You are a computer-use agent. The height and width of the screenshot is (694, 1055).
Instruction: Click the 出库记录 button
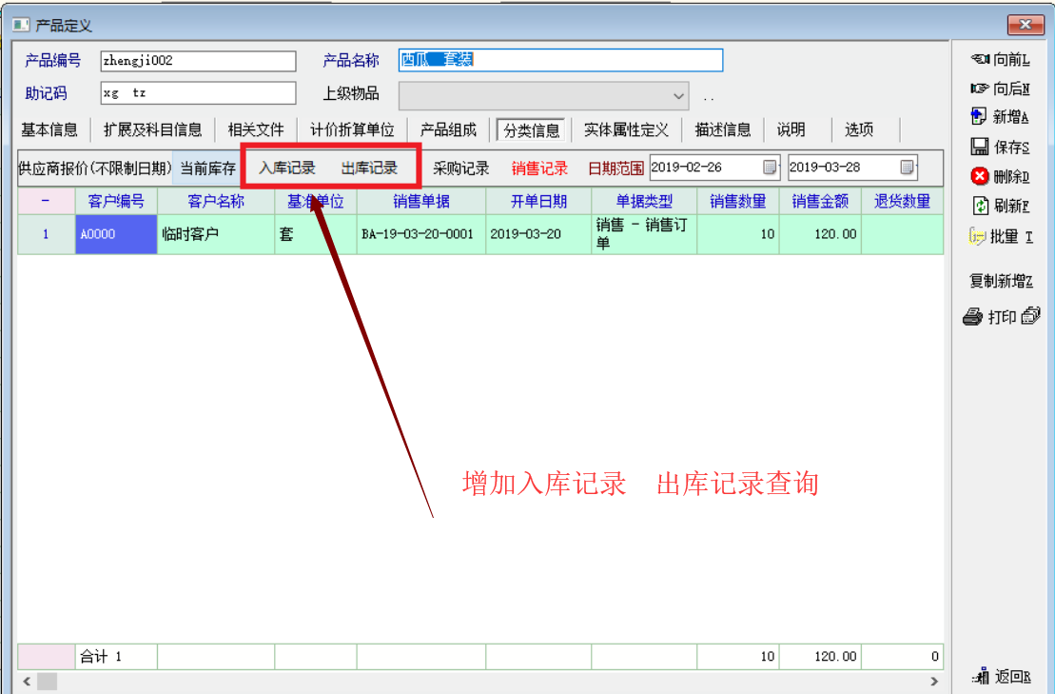(369, 169)
